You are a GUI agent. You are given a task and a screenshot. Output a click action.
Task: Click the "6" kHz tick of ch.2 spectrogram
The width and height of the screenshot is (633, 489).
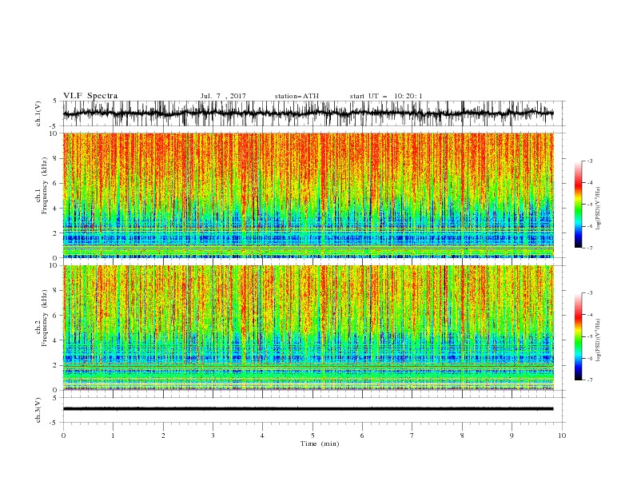[x=55, y=316]
